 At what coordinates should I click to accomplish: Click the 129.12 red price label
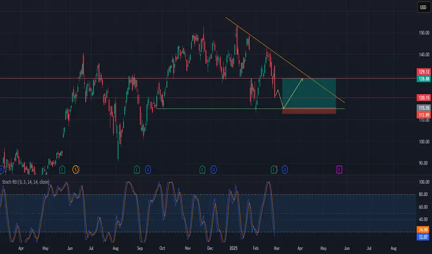424,72
